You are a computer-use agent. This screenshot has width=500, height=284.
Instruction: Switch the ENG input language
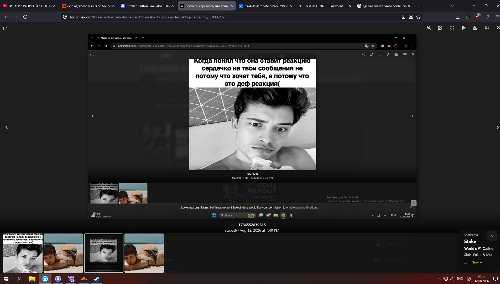click(x=460, y=279)
